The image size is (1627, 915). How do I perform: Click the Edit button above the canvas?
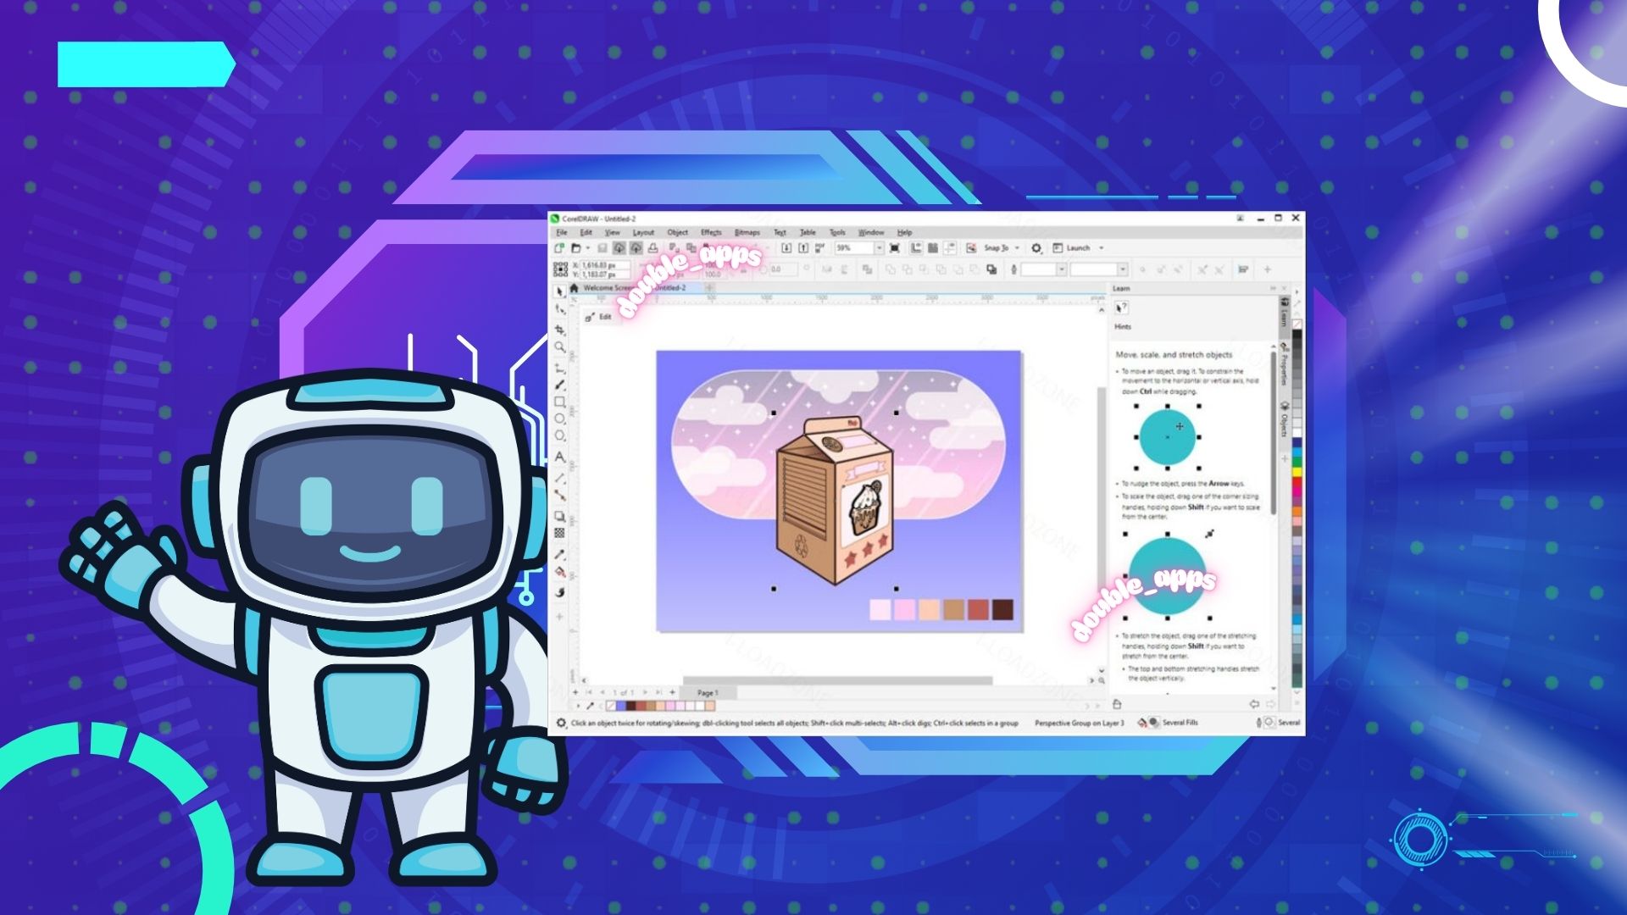[598, 317]
